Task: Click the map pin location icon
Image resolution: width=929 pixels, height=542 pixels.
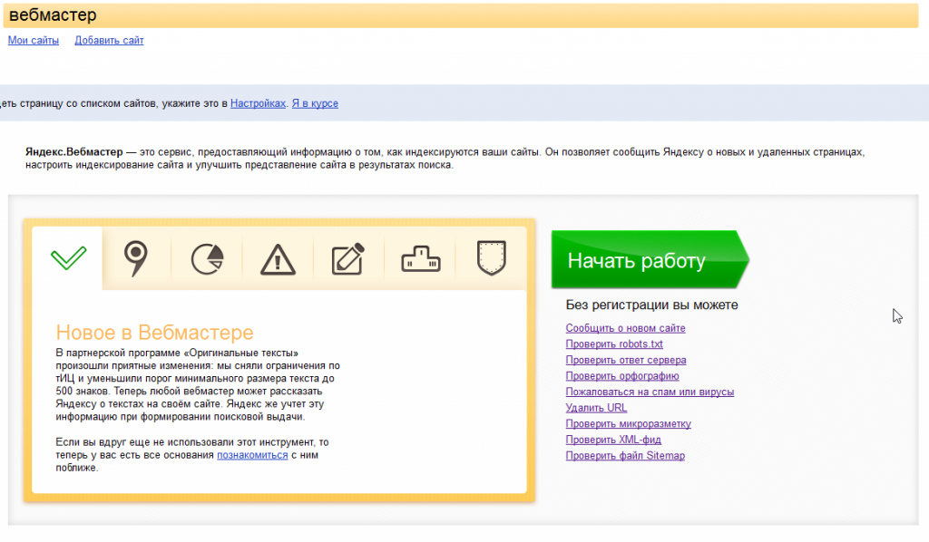Action: 135,258
